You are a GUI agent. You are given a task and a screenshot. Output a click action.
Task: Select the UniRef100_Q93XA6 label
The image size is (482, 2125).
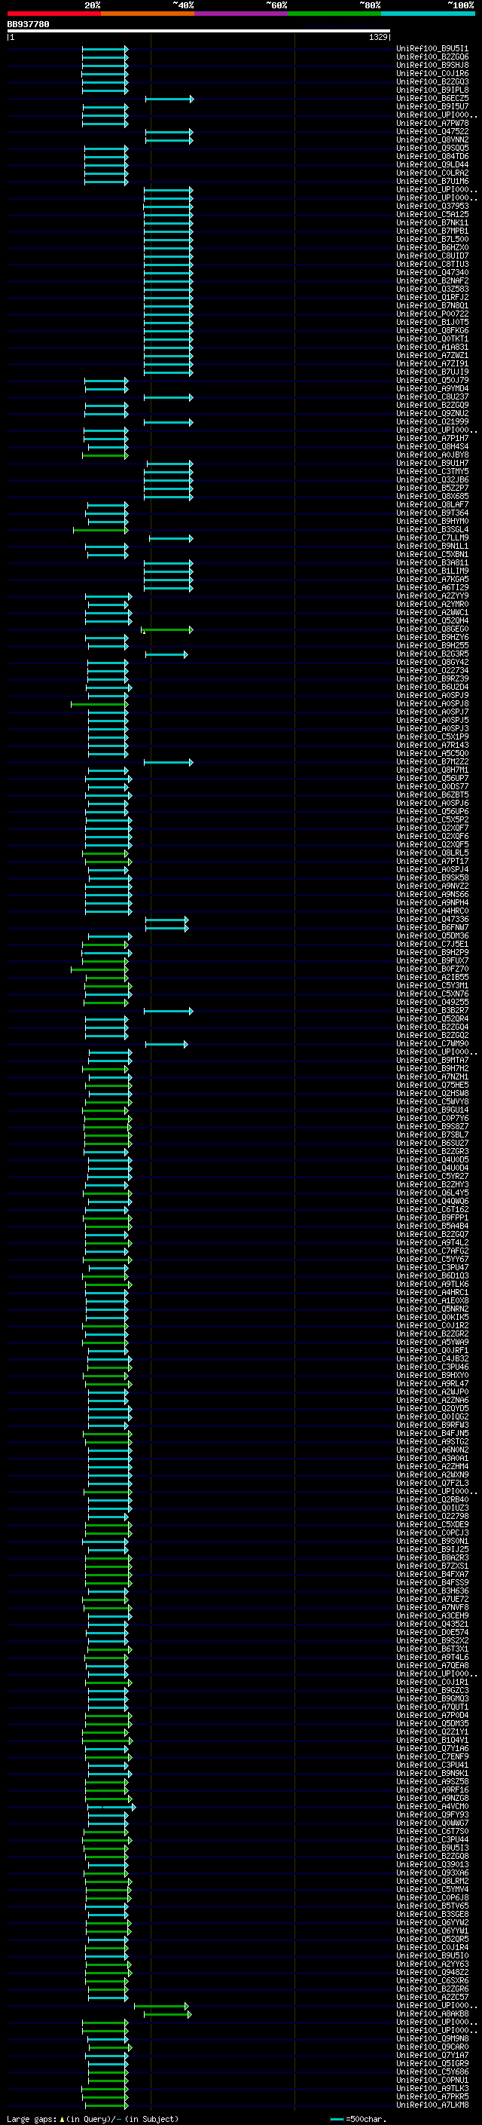click(x=432, y=1873)
